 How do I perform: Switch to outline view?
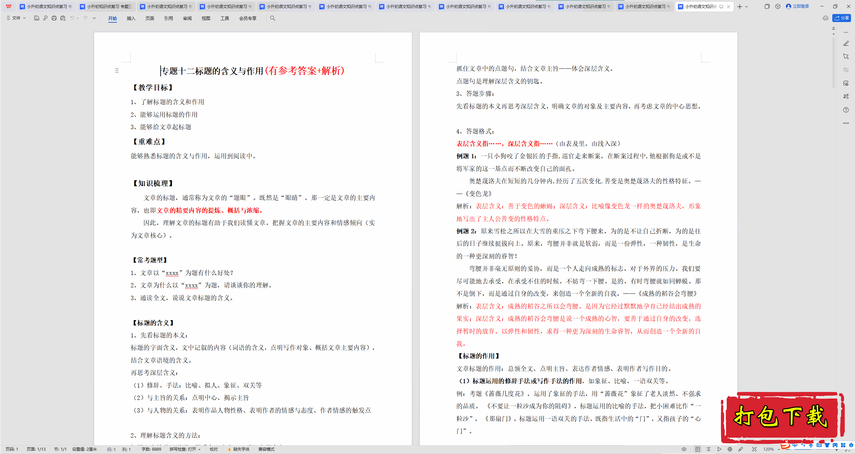[708, 449]
